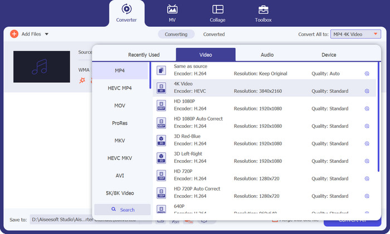This screenshot has width=390, height=234.
Task: Click the orange Add Files plus icon
Action: click(x=14, y=34)
